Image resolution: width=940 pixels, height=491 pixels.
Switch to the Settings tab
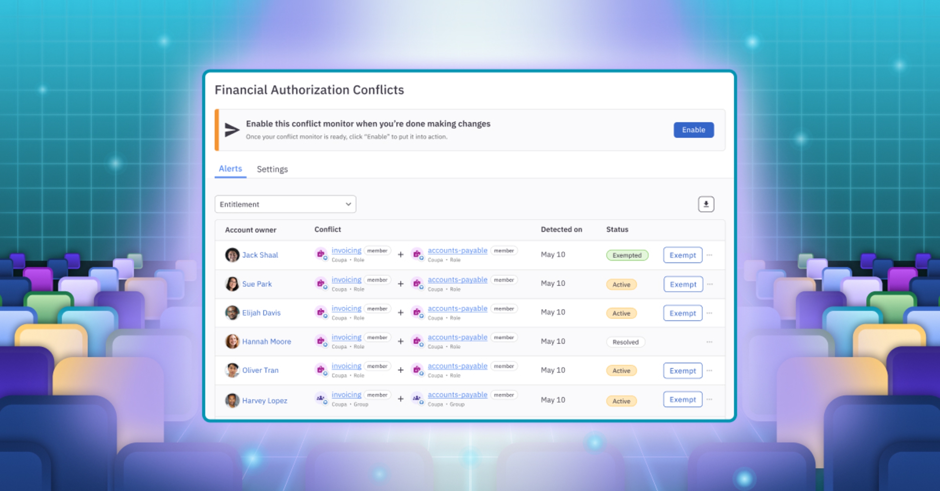point(272,169)
